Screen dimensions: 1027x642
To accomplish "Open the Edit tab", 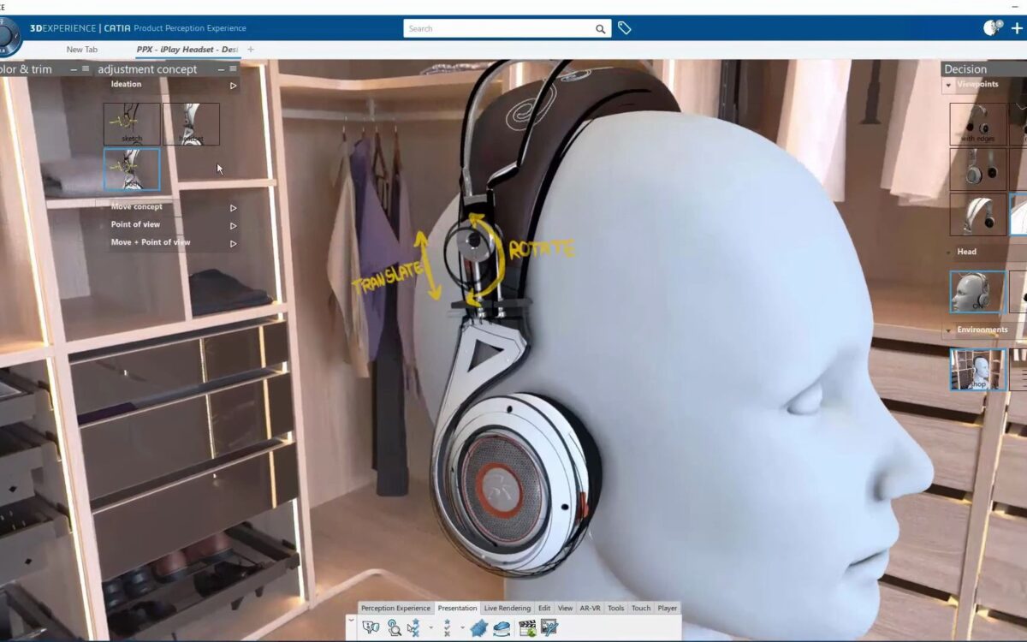I will 544,608.
